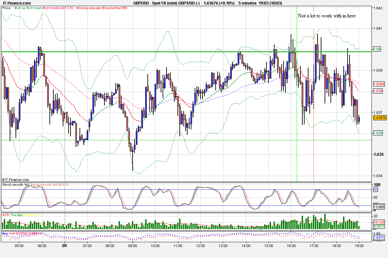This screenshot has height=258, width=388.
Task: Click the ATR panel 20 axis label
Action: (x=376, y=216)
